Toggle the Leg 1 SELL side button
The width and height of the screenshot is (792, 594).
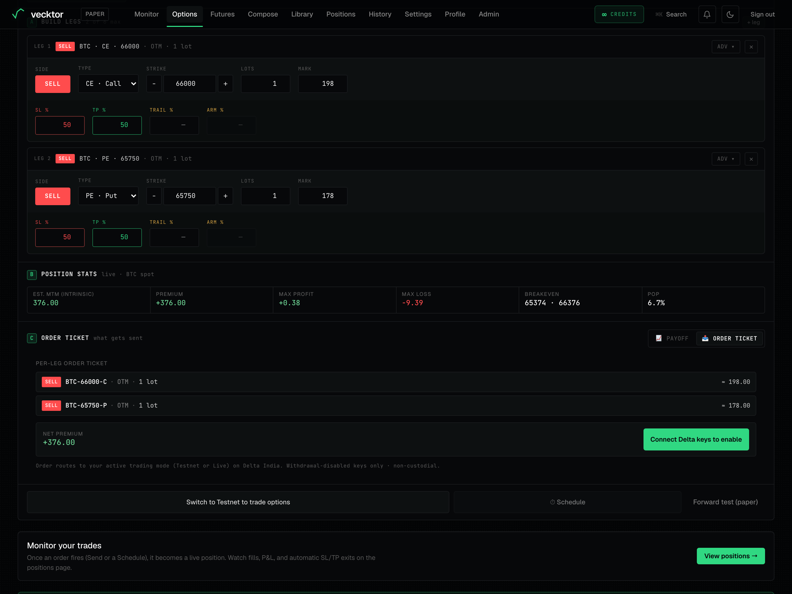tap(53, 84)
